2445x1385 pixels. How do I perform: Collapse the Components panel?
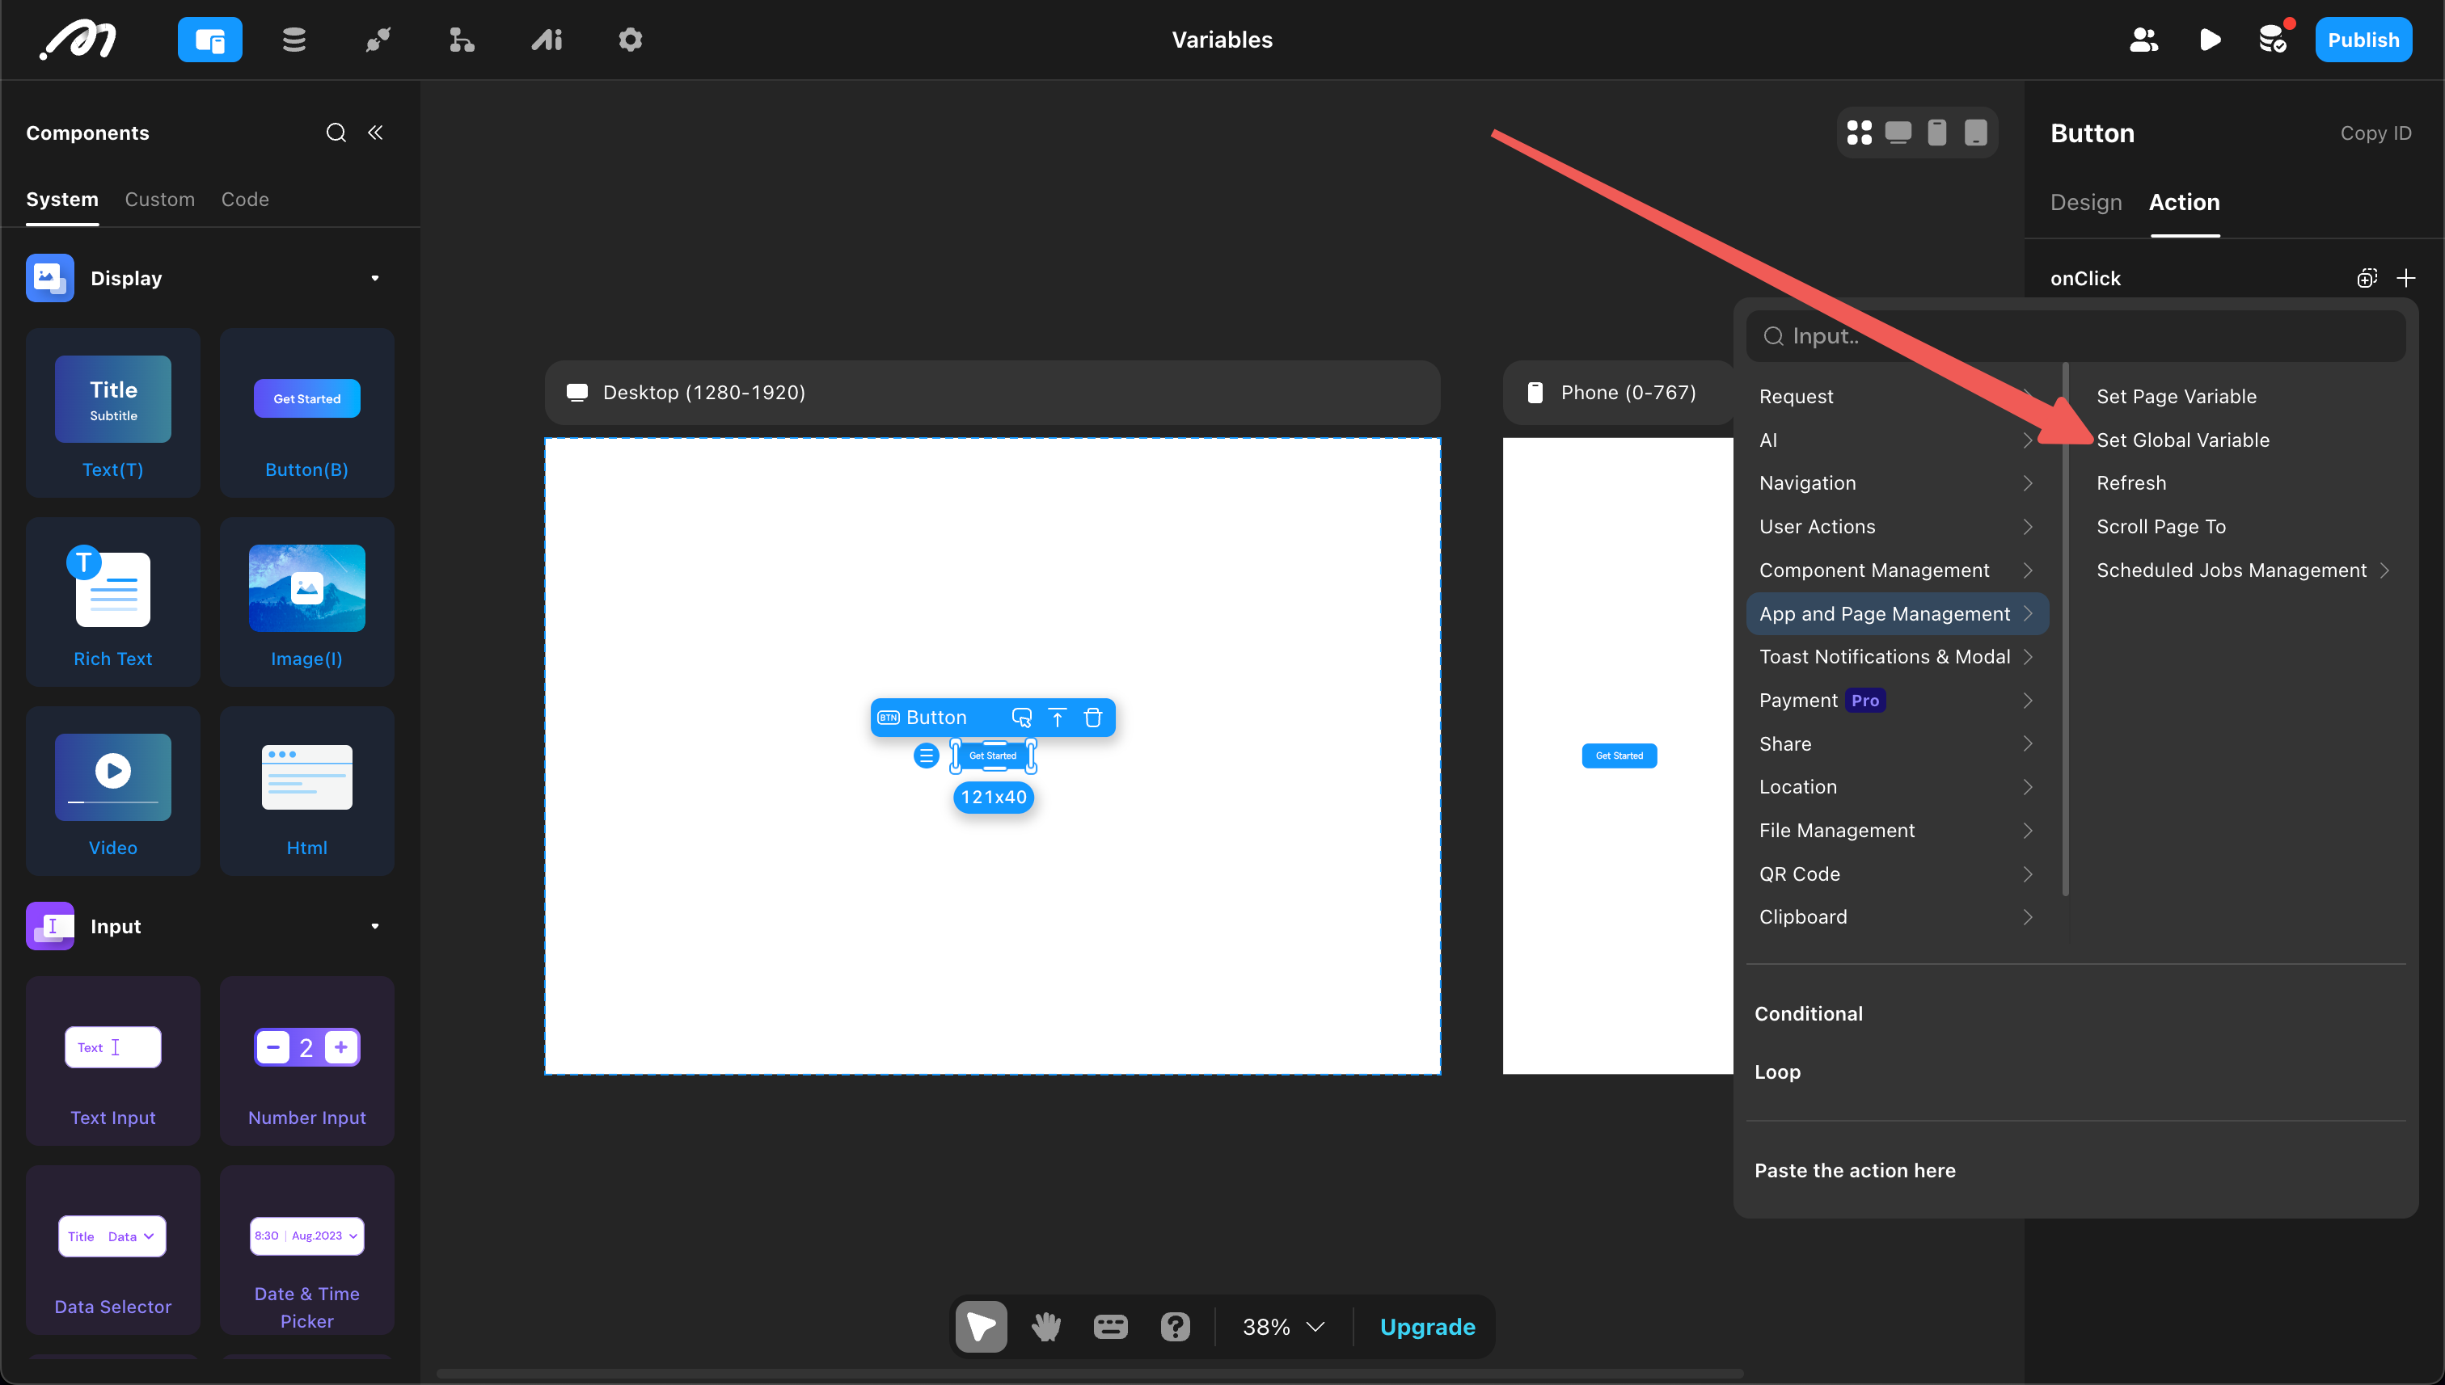[375, 133]
